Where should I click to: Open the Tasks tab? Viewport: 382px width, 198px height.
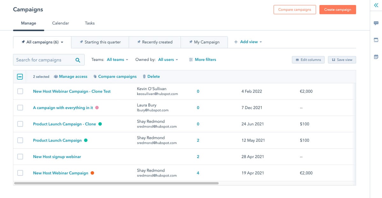pos(89,23)
